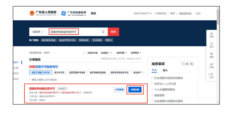Select the 建筑工程施工许可证 tab
Viewport: 228px width, 113px height.
[x=41, y=73]
